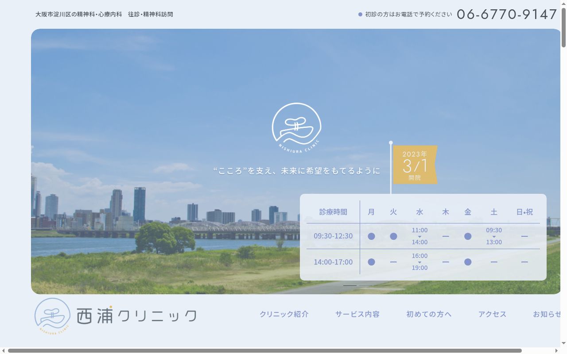This screenshot has height=354, width=567.
Task: Click the 金 column header
Action: (x=468, y=212)
